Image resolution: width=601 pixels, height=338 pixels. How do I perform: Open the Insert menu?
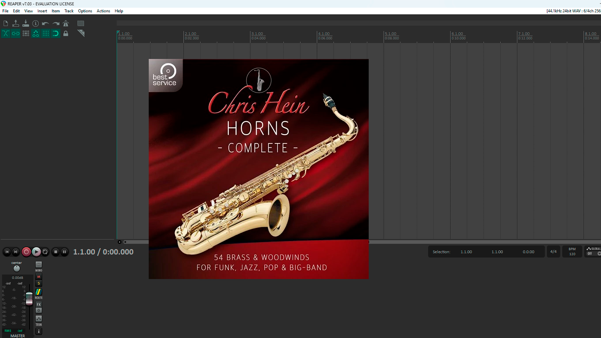point(42,11)
